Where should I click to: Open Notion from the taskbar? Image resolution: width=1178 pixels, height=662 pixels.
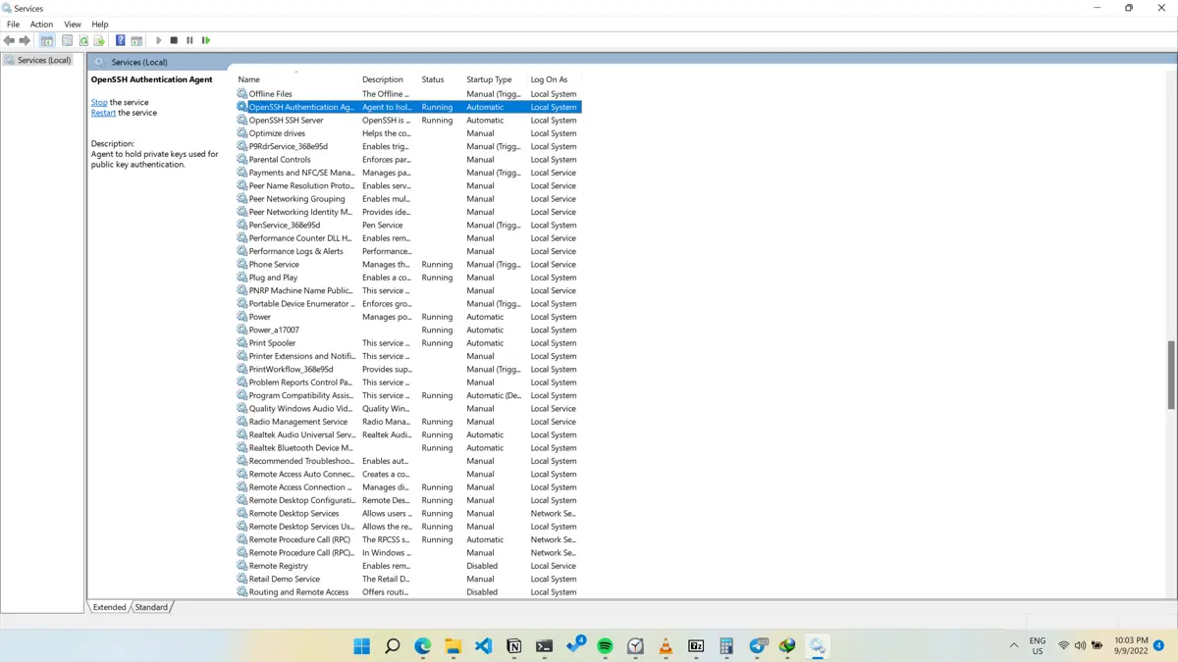tap(513, 645)
